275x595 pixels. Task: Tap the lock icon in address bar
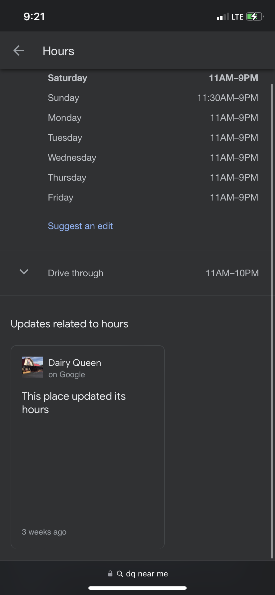(110, 574)
